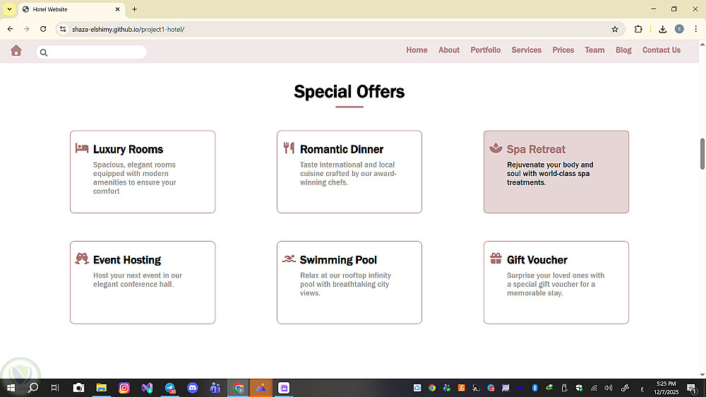The width and height of the screenshot is (706, 397).
Task: Open the tab search dropdown arrow
Action: pyautogui.click(x=9, y=9)
